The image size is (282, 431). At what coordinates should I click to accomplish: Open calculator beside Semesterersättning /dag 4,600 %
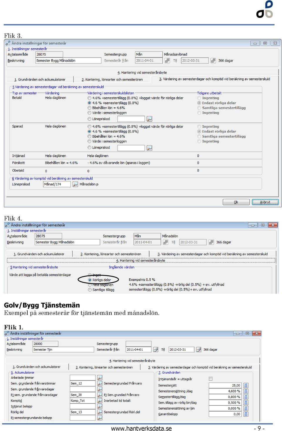(x=246, y=391)
